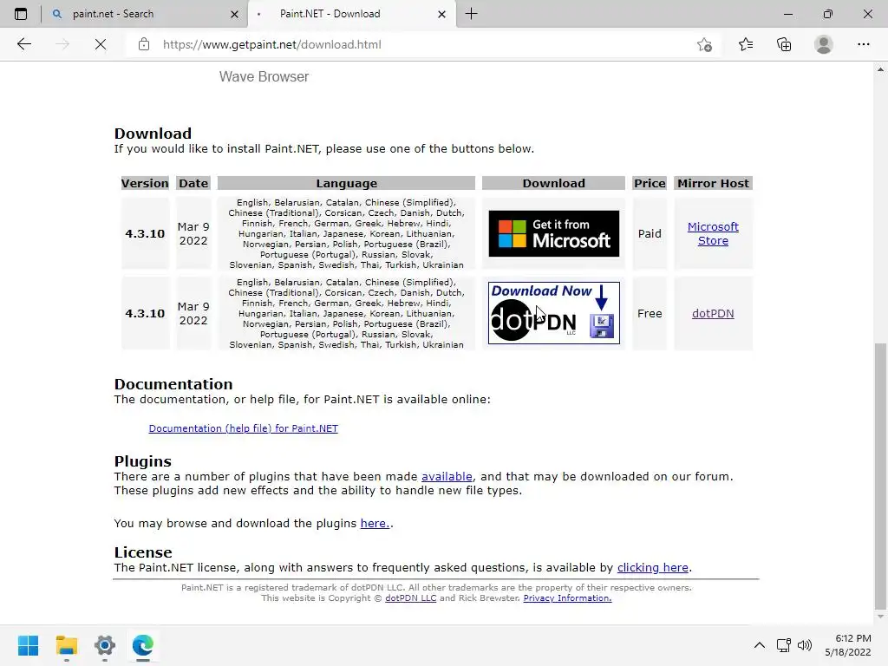The width and height of the screenshot is (888, 666).
Task: Click the scrollbar down arrow
Action: pyautogui.click(x=880, y=617)
